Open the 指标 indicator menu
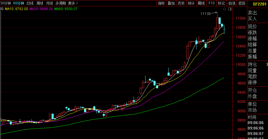This screenshot has width=268, height=139. (162, 3)
